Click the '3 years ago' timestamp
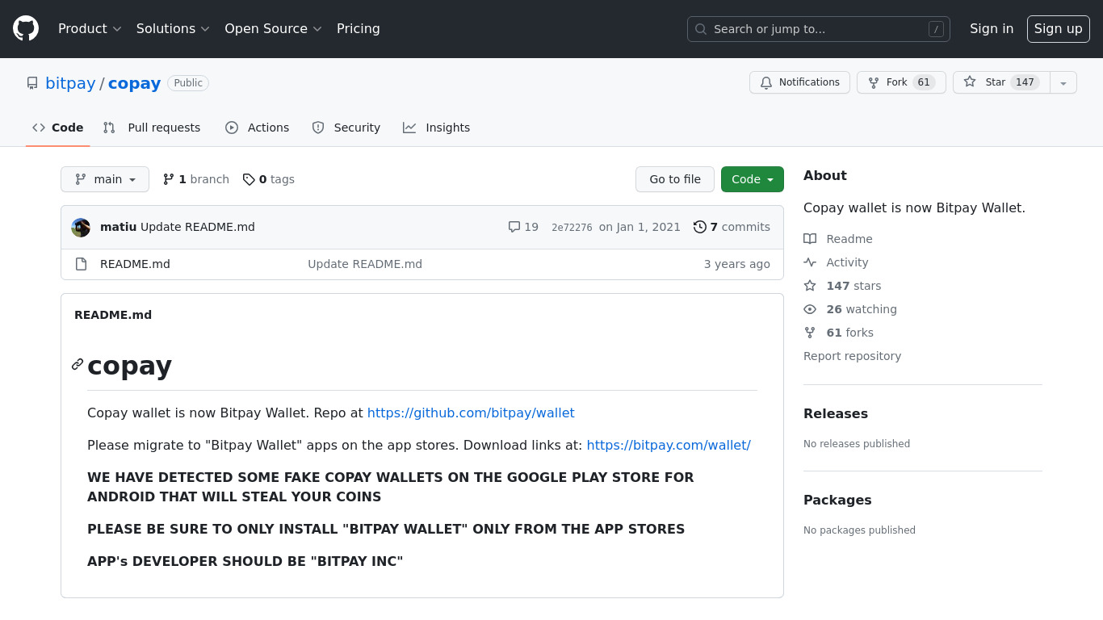 pyautogui.click(x=737, y=264)
